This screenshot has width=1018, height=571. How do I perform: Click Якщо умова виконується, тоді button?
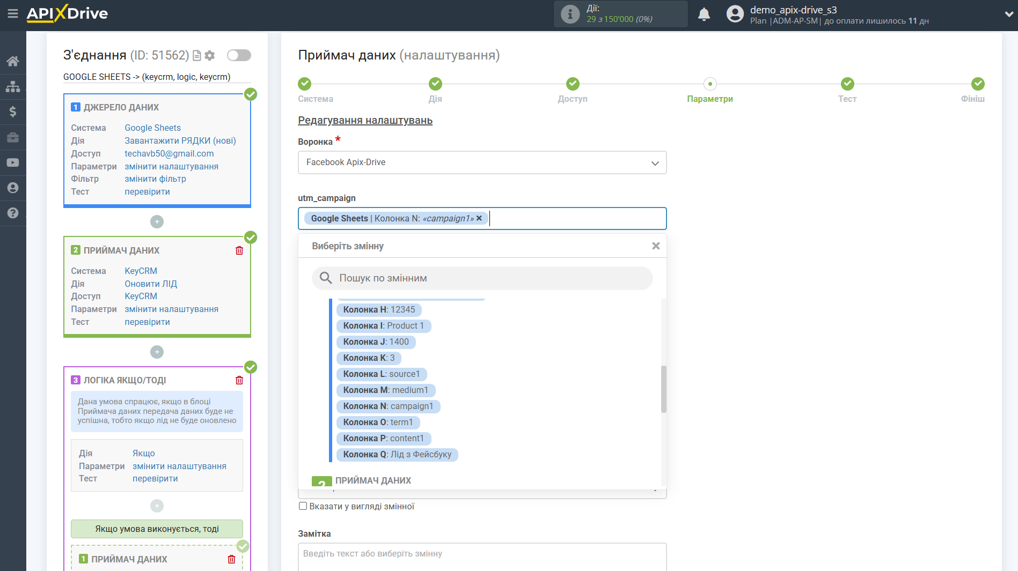click(157, 529)
